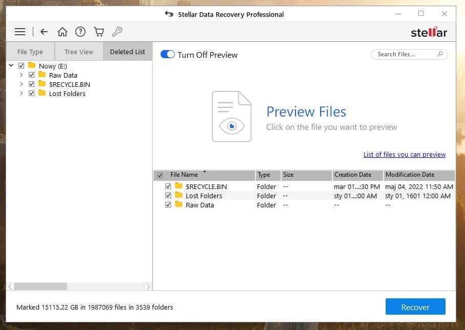Click the left arrow of tree scrollbar
The image size is (465, 330).
tap(10, 286)
